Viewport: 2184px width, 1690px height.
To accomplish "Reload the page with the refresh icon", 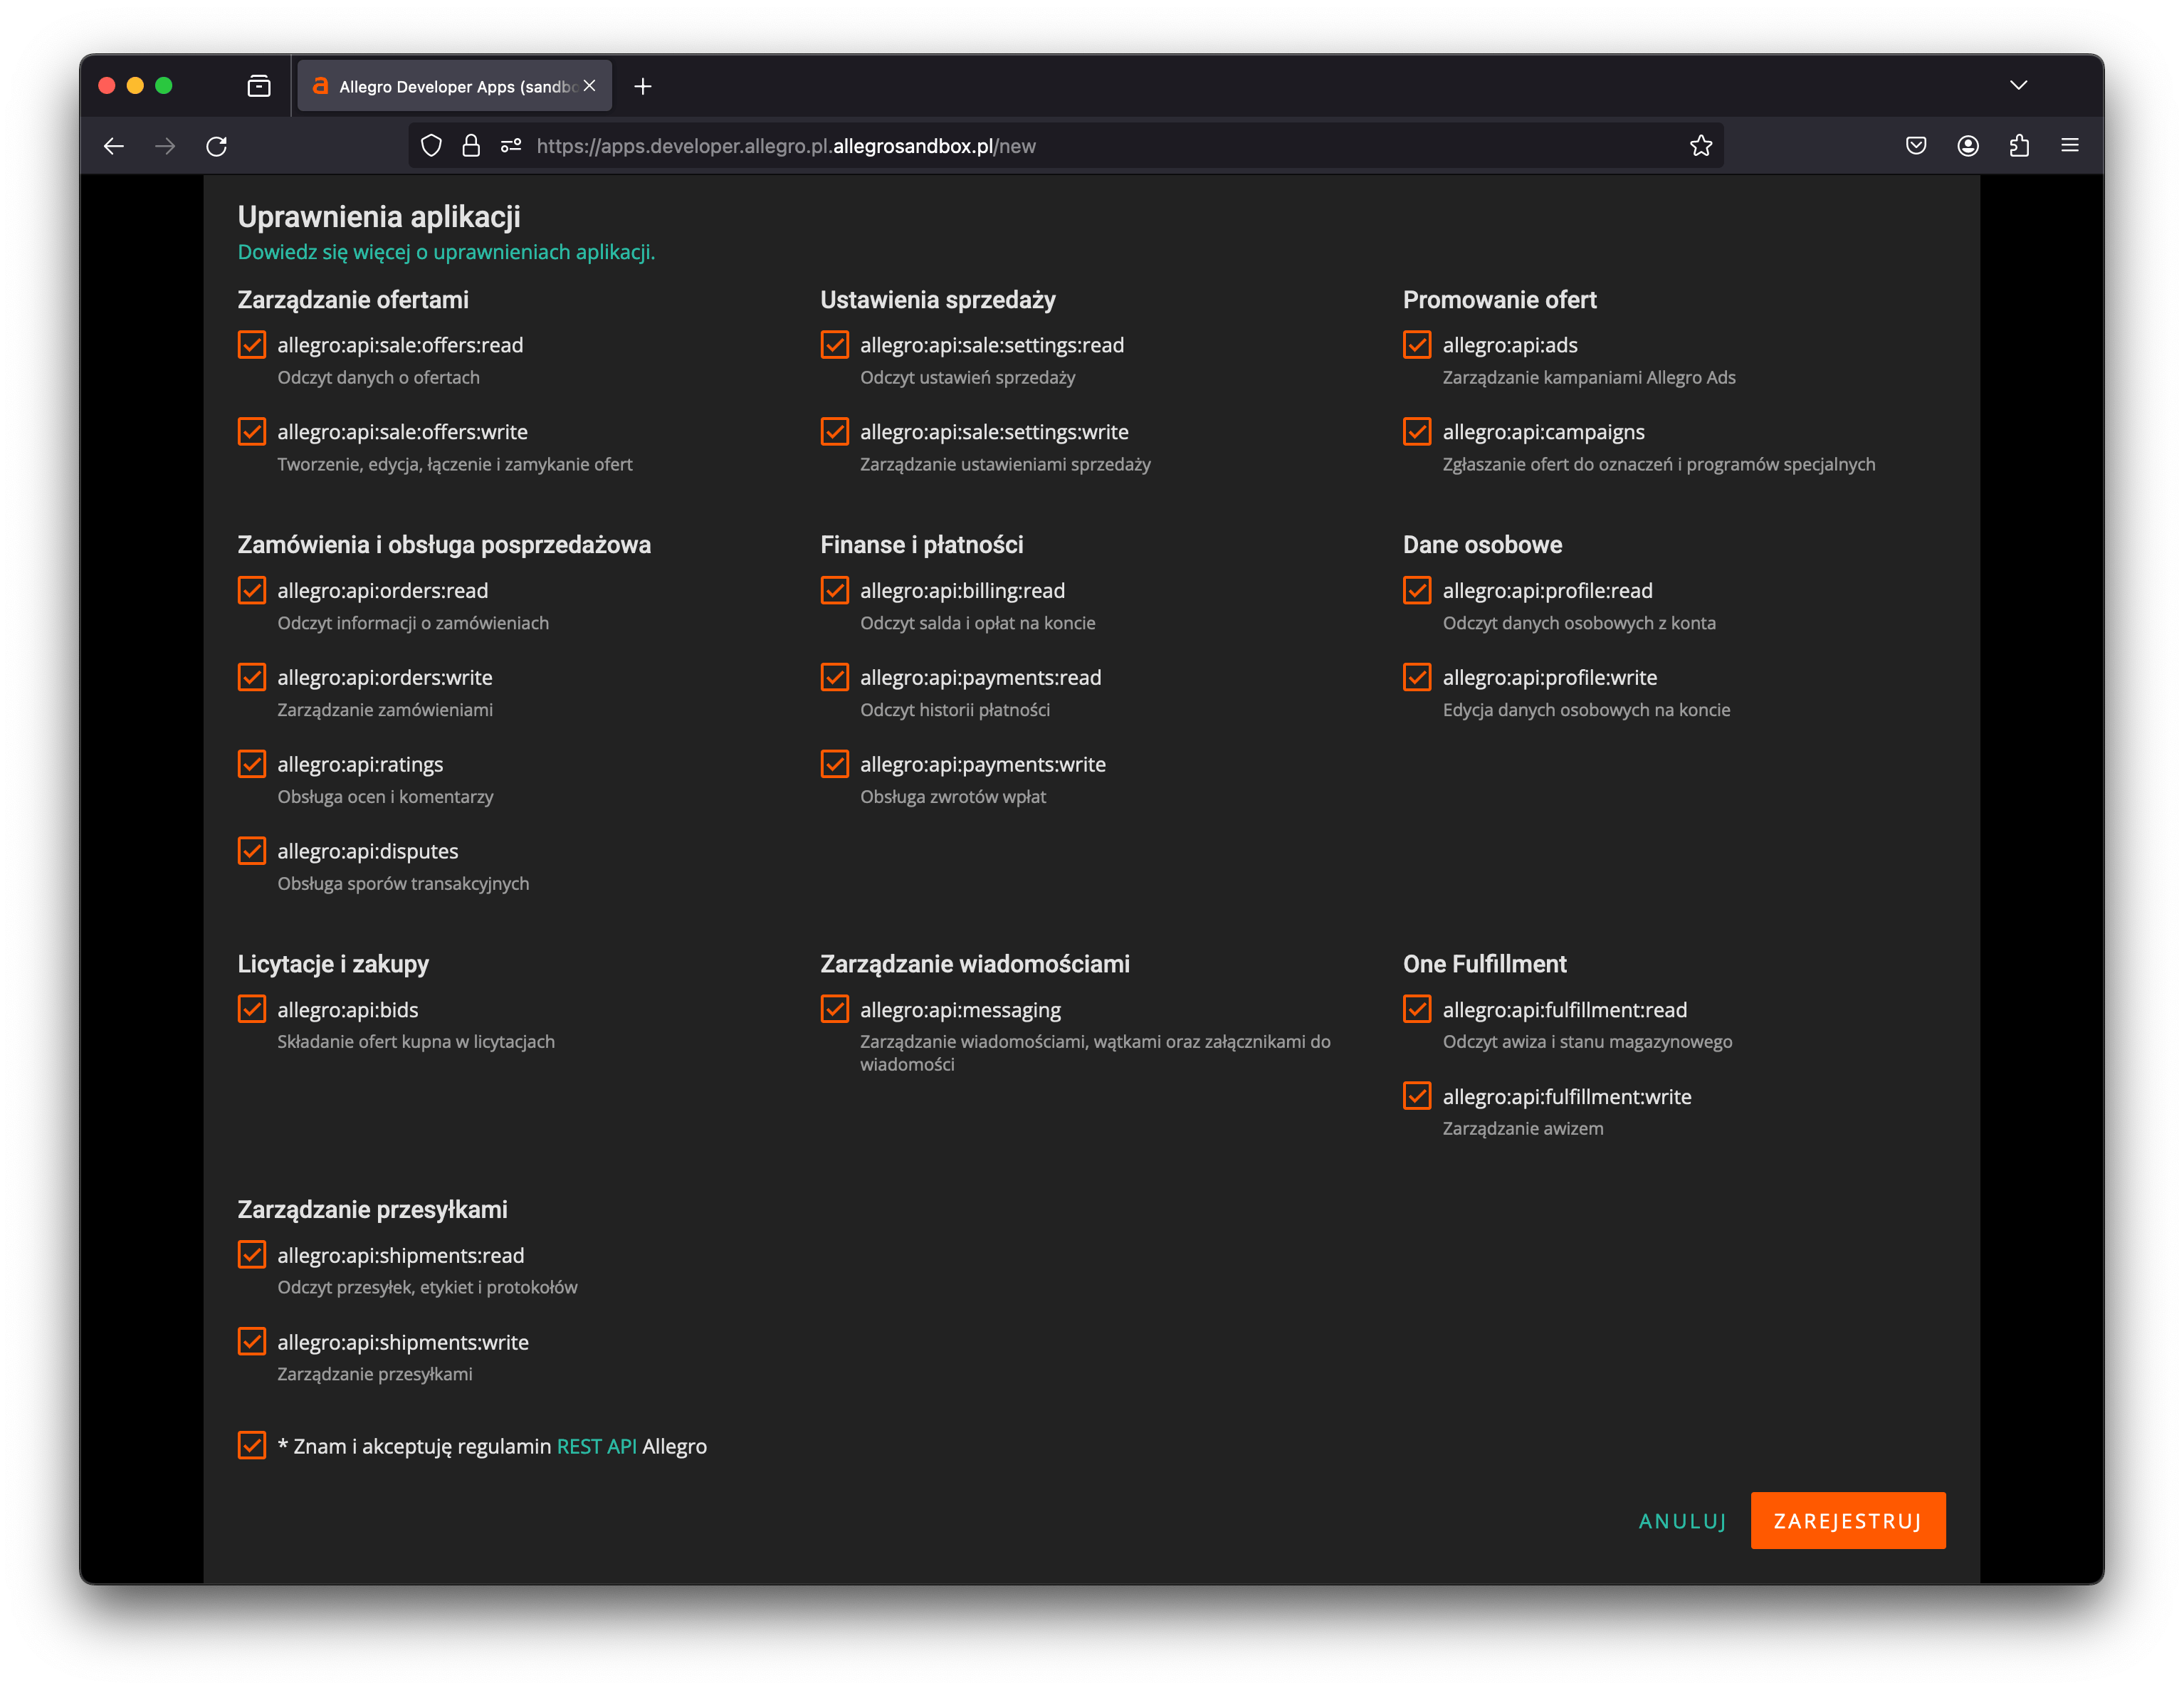I will point(217,146).
